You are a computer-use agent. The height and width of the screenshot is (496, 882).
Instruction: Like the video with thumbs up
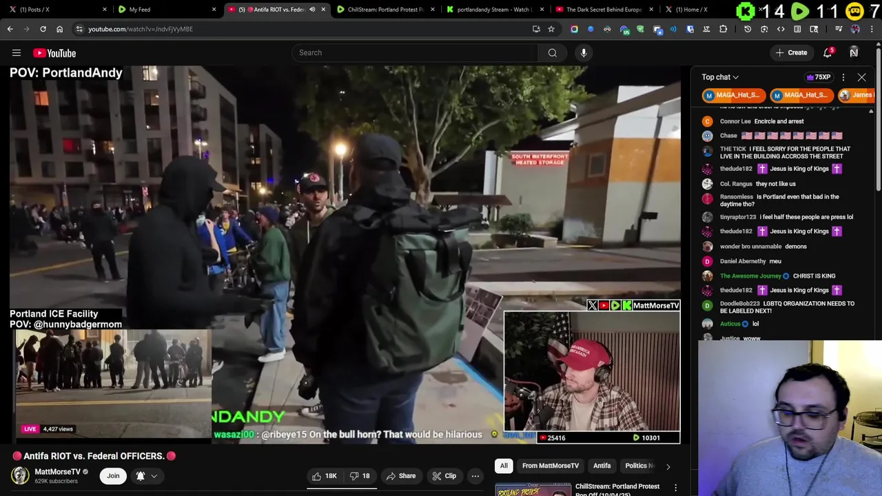point(324,476)
